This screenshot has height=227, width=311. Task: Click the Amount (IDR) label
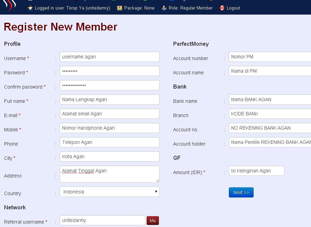(187, 172)
